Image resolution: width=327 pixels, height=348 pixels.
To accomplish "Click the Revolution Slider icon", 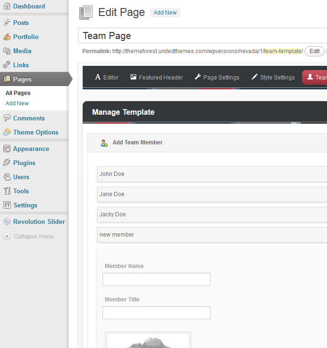I will pos(7,221).
